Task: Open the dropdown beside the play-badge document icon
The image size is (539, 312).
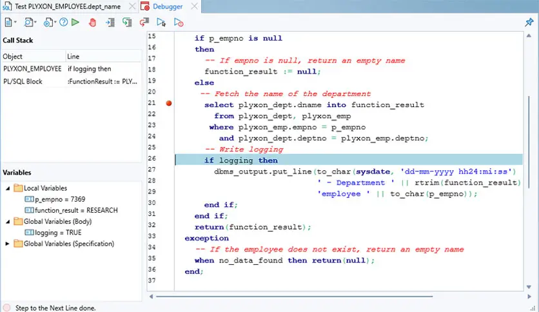Action: pos(55,23)
